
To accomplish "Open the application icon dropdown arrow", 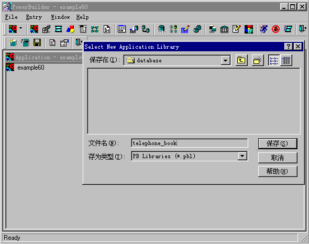I will pos(21,29).
